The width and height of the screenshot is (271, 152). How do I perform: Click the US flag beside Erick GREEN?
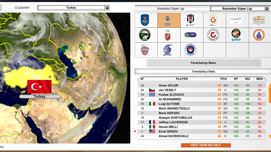click(x=152, y=131)
